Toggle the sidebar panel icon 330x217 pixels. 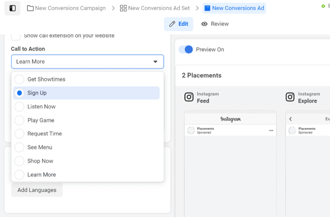12,8
